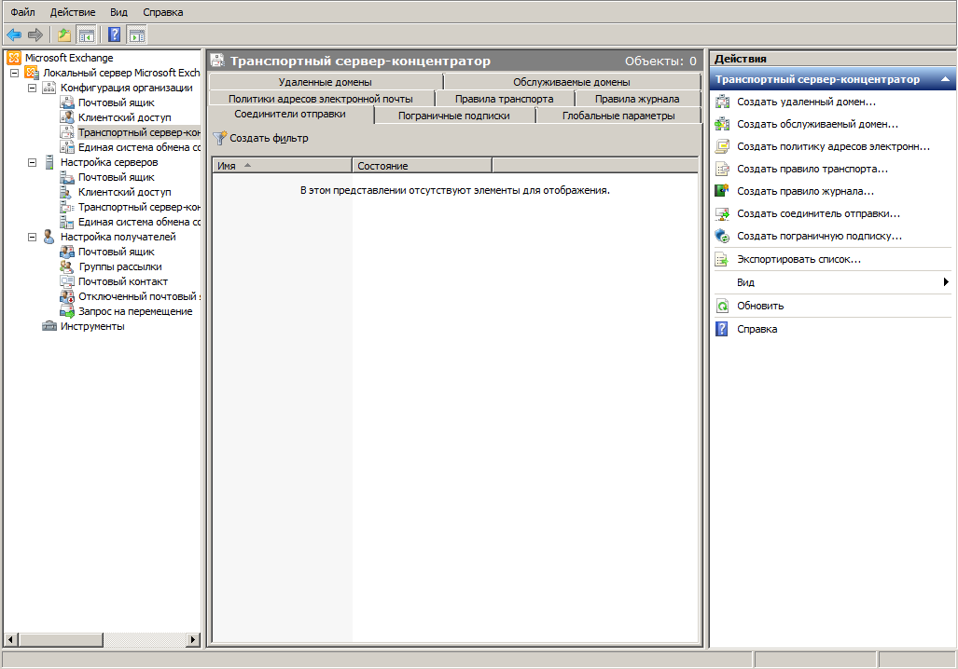The width and height of the screenshot is (958, 669).
Task: Click the Создать фильтр funnel icon
Action: tap(220, 139)
